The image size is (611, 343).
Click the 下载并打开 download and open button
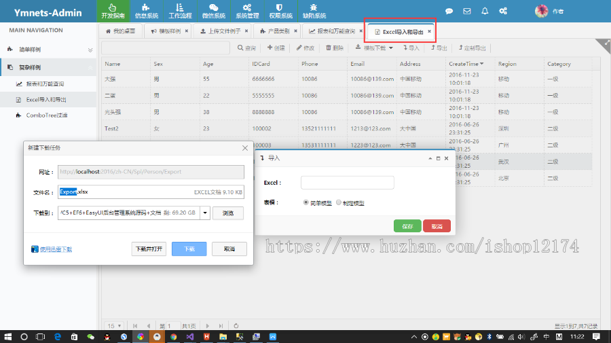click(149, 249)
